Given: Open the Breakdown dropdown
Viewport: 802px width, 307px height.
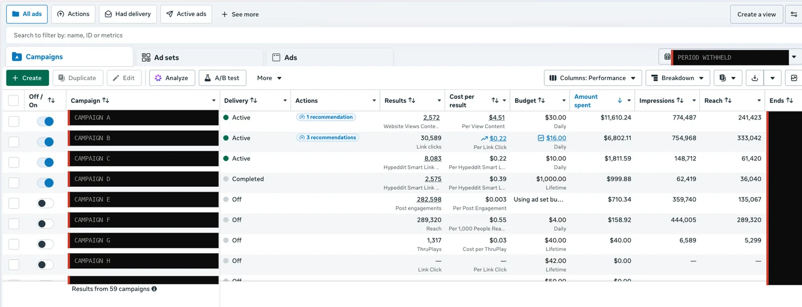Looking at the screenshot, I should [x=678, y=78].
